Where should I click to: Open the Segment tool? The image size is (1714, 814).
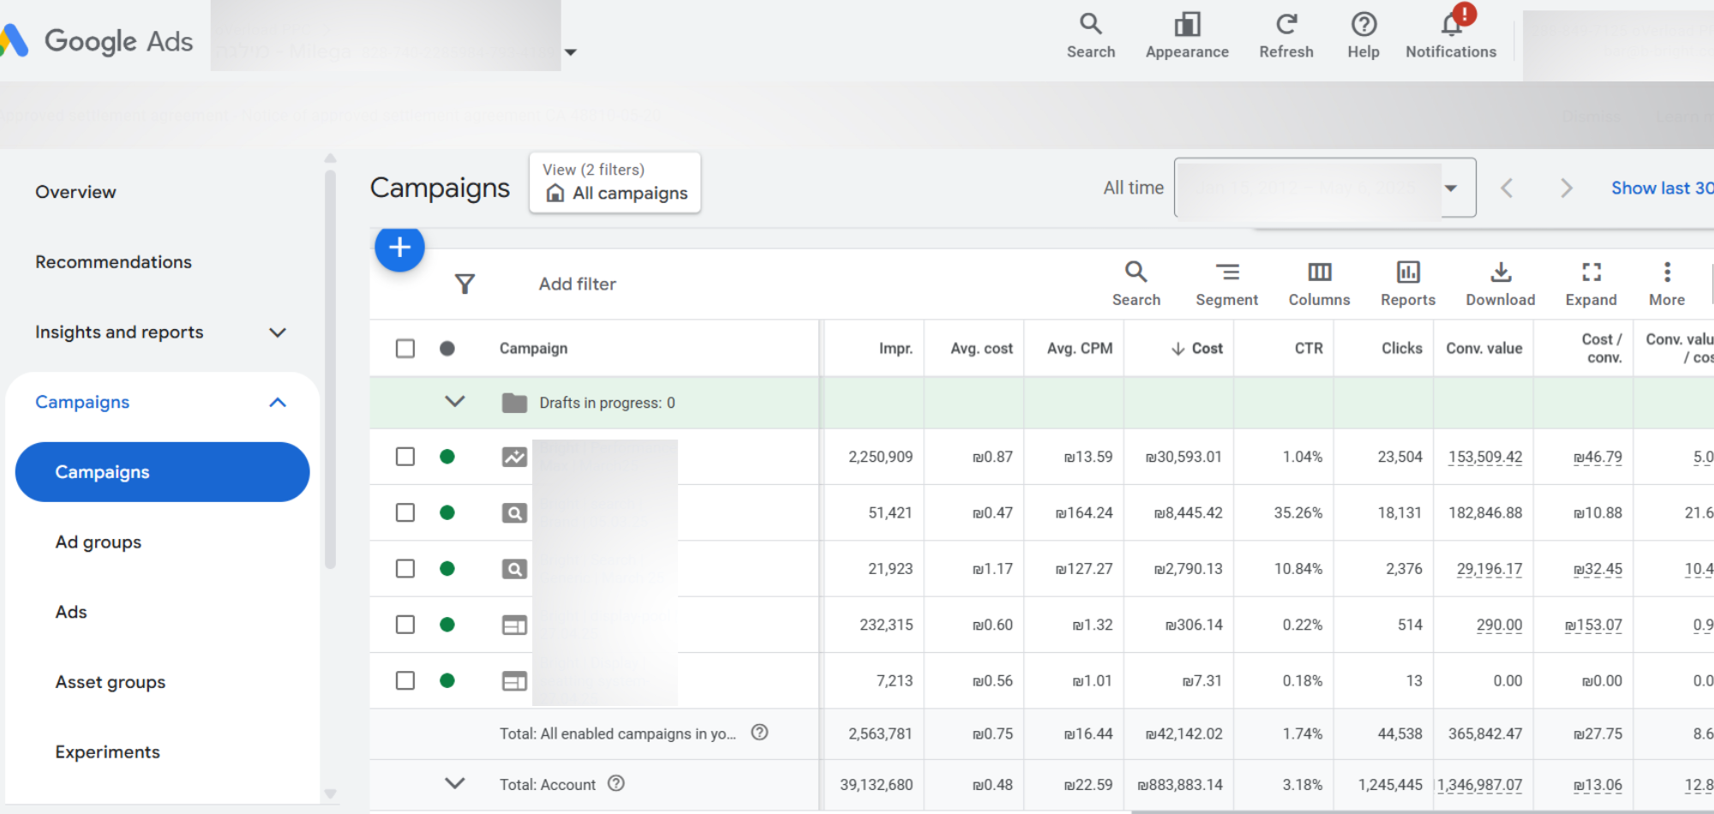click(x=1226, y=284)
